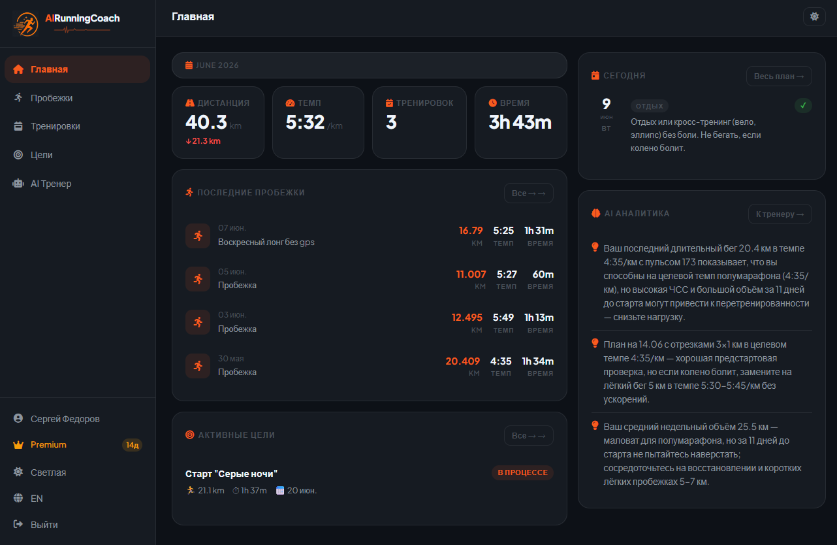837x545 pixels.
Task: Toggle today's workout completed checkmark
Action: tap(804, 105)
